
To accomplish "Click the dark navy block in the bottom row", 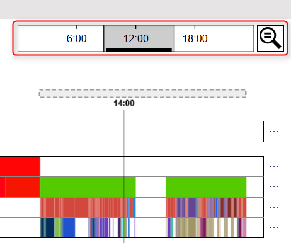I will click(x=50, y=228).
